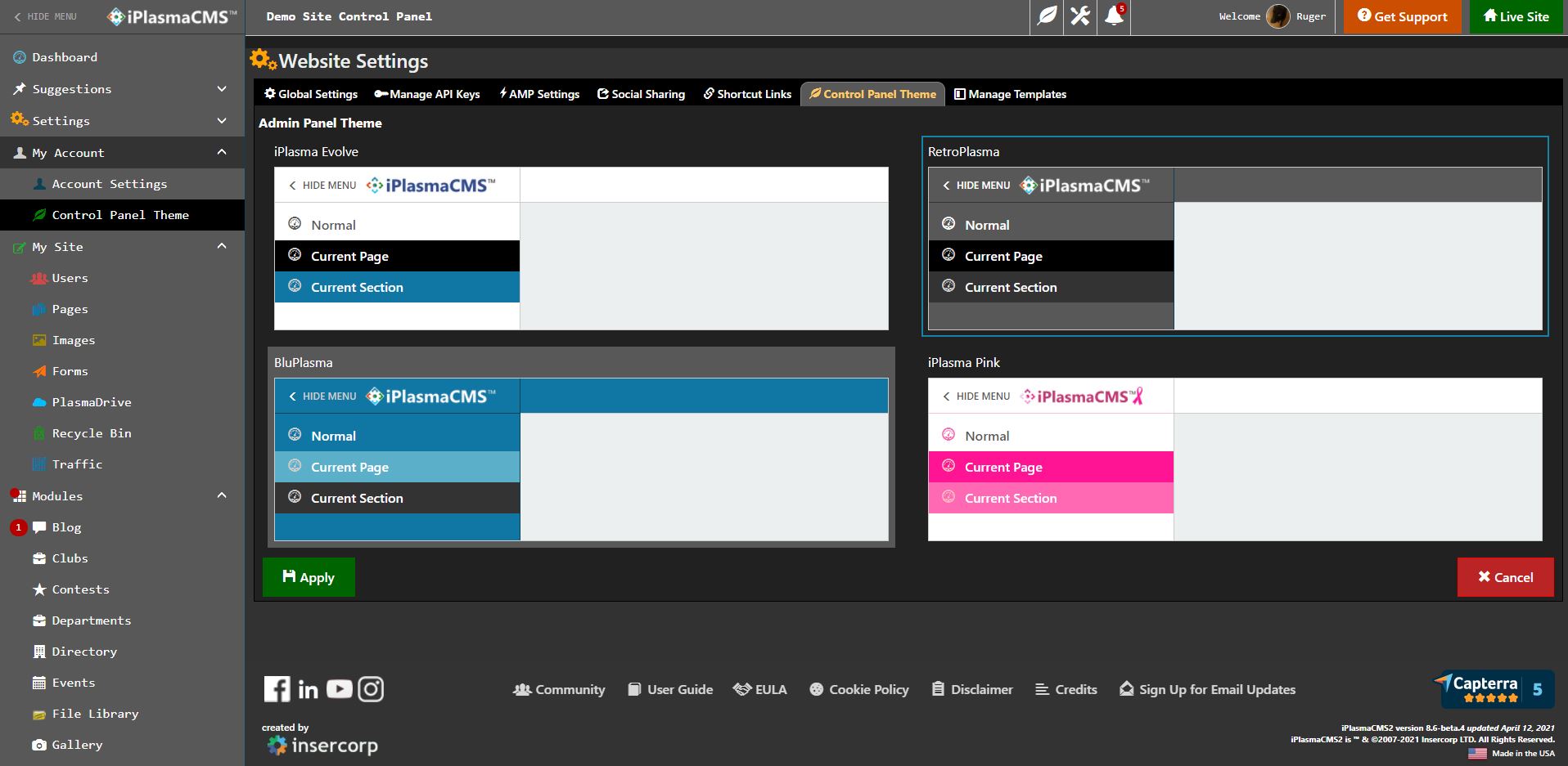This screenshot has width=1568, height=766.
Task: Open the Community footer link
Action: [559, 689]
